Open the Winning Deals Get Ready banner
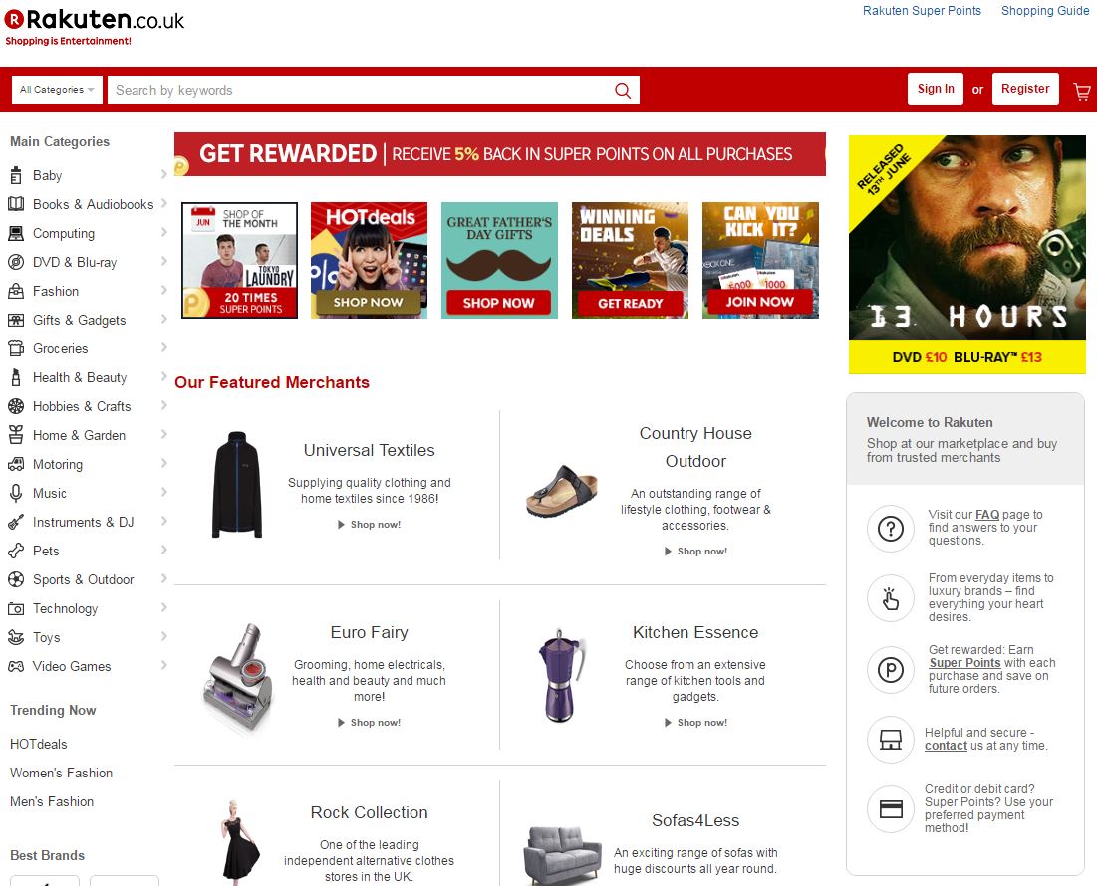This screenshot has width=1097, height=886. [630, 260]
